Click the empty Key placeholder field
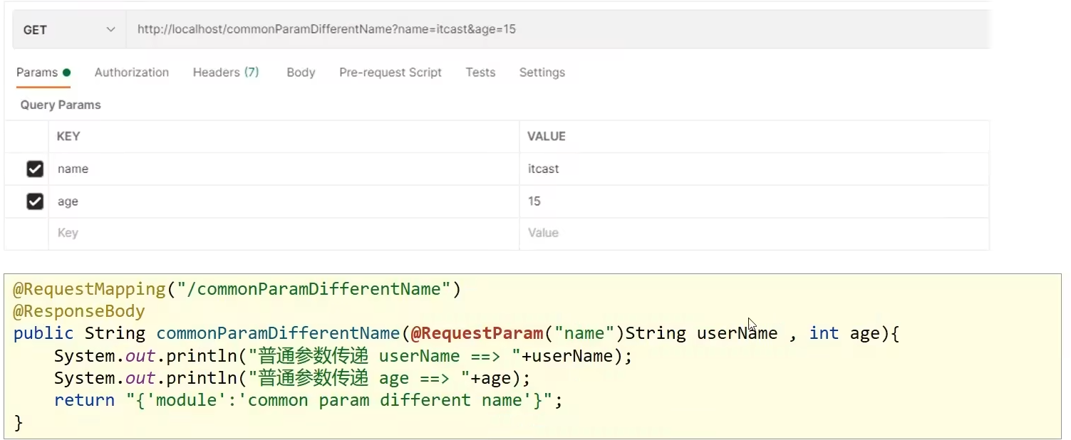This screenshot has width=1071, height=440. pyautogui.click(x=284, y=234)
